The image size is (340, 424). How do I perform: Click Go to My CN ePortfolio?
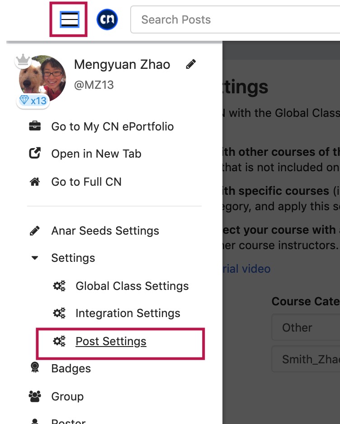[x=113, y=126]
